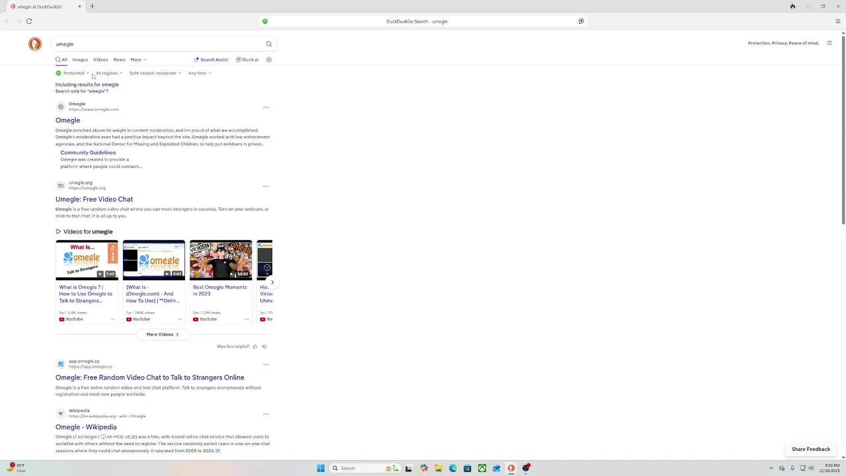This screenshot has height=476, width=846.
Task: Click the green privacy shield icon
Action: pos(265,21)
